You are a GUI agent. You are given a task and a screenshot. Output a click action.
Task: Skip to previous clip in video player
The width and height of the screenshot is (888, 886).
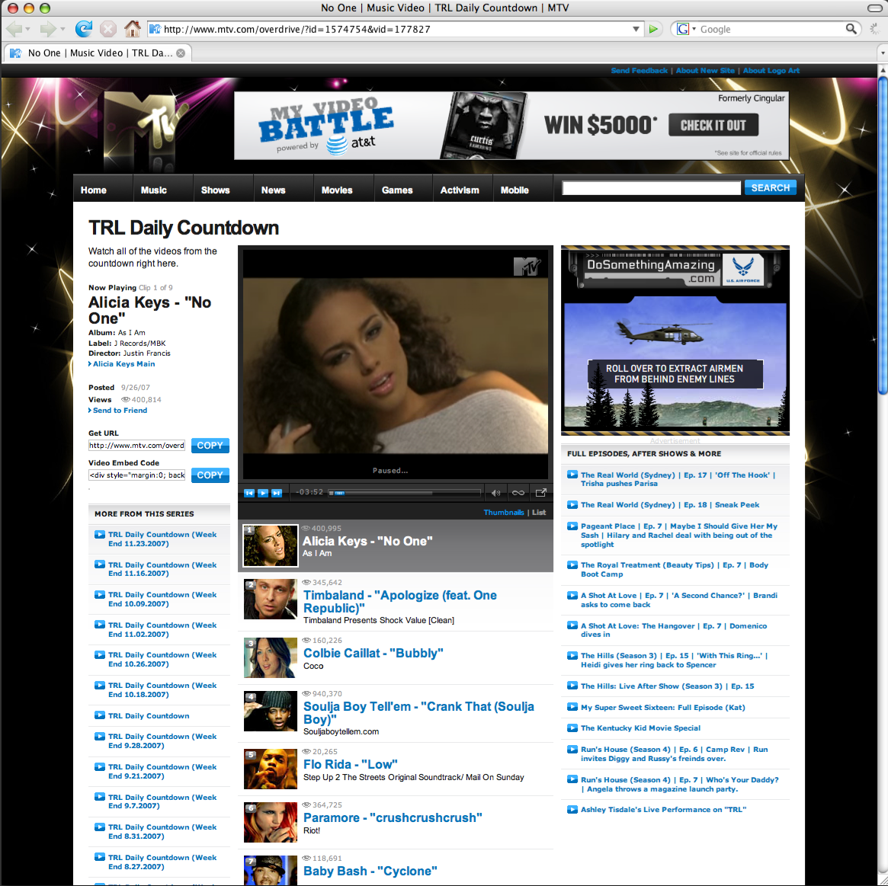(249, 493)
